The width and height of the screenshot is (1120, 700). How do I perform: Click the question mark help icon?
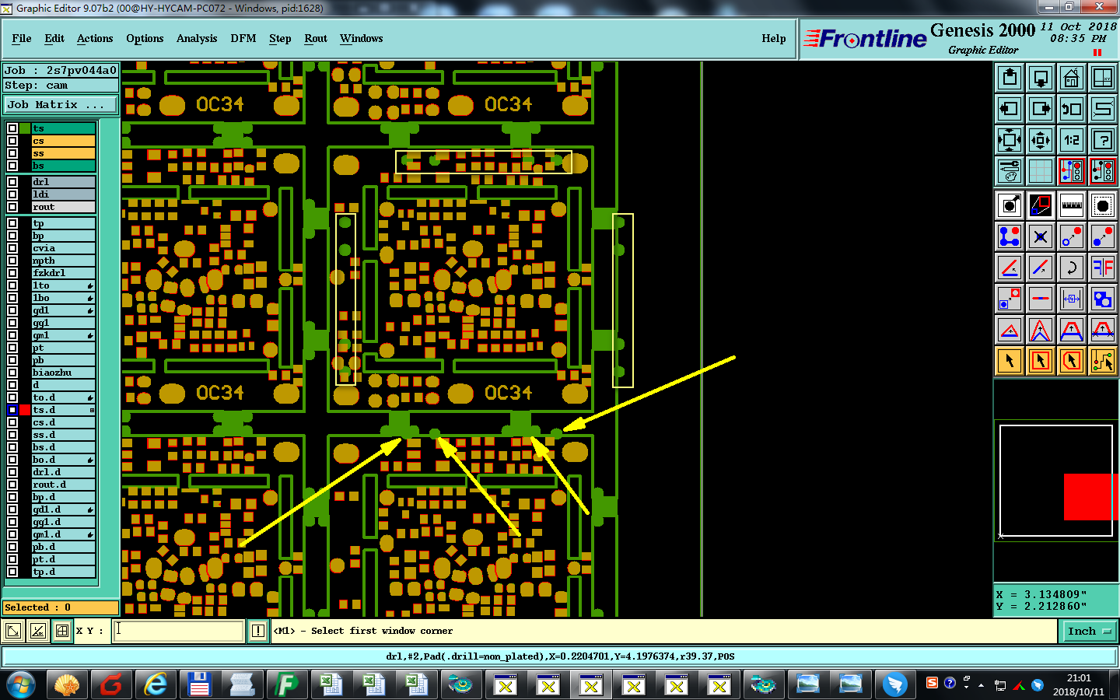1103,140
